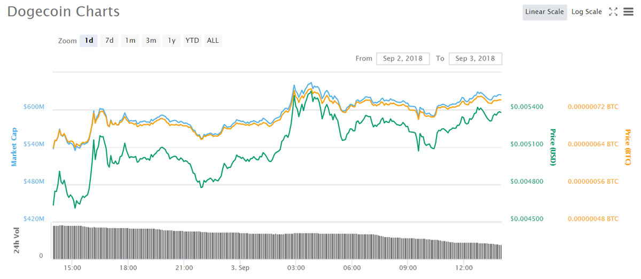
Task: Select the ALL zoom range
Action: coord(213,41)
